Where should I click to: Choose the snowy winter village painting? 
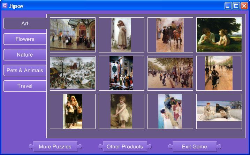[x=73, y=73]
